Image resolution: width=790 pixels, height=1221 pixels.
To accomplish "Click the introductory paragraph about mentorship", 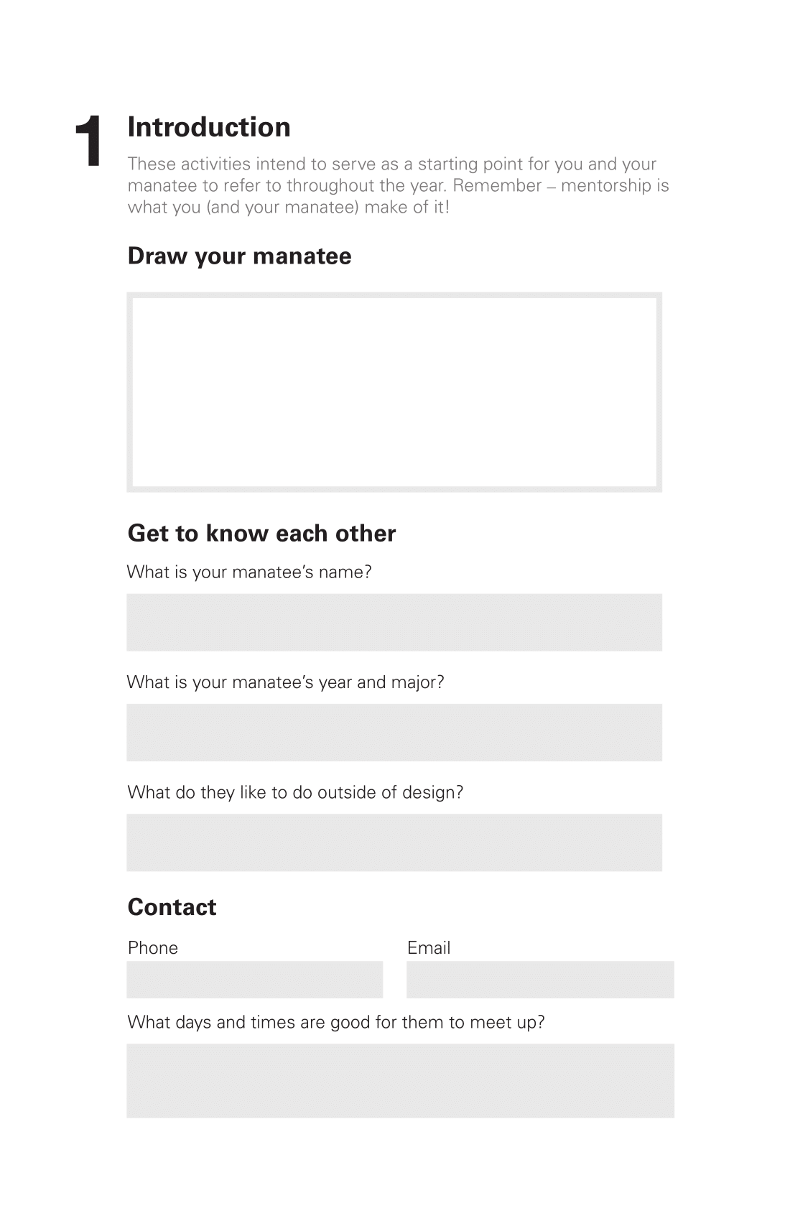I will tap(398, 185).
